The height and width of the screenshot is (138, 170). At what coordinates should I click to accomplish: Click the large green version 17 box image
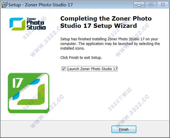29,93
